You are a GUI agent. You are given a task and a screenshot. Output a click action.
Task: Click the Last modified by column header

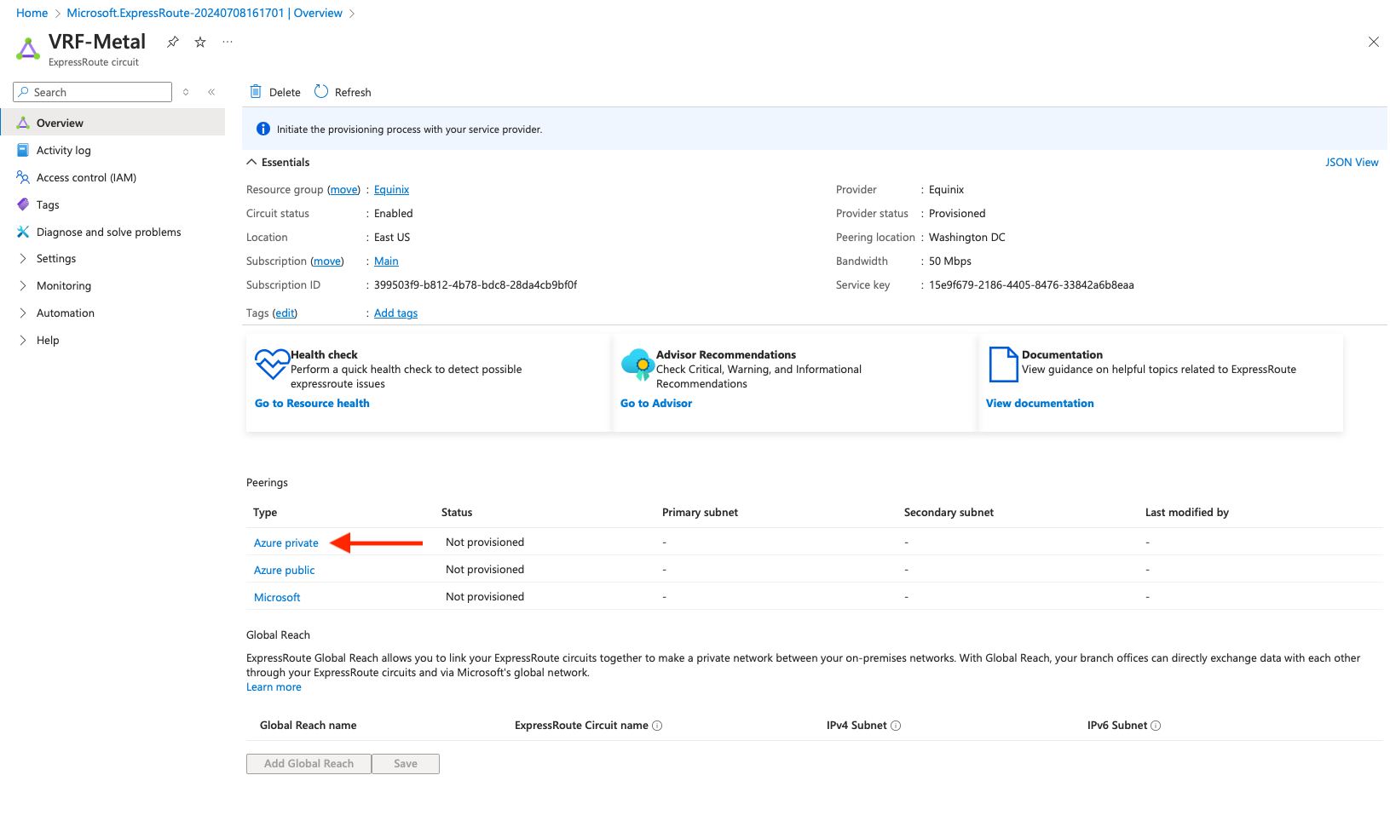tap(1187, 513)
